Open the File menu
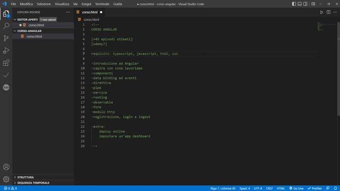Screen dimensions: 340x191 click(x=13, y=4)
